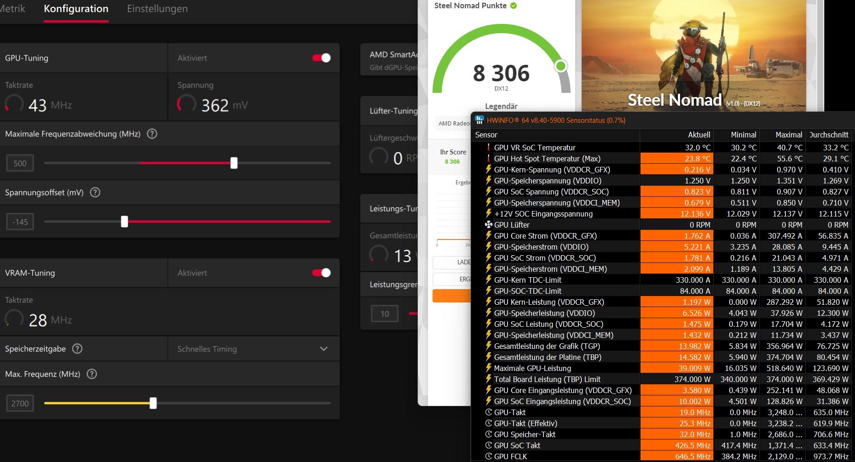Screen dimensions: 855x462
Task: Click clock icon of GPU Speicher-Takt
Action: (489, 434)
